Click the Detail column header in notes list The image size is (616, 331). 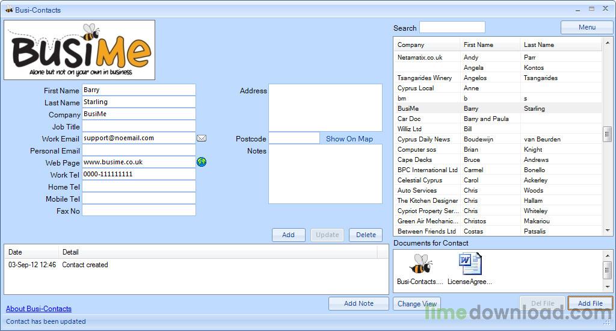pyautogui.click(x=218, y=252)
